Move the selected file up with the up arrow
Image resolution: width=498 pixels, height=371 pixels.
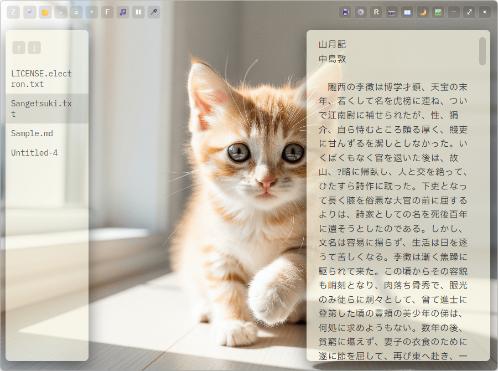coord(18,48)
